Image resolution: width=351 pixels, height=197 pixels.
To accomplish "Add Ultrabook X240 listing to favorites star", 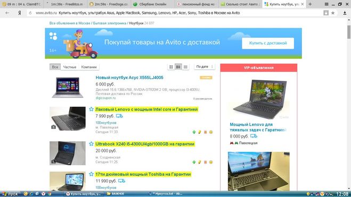I will tap(91, 144).
